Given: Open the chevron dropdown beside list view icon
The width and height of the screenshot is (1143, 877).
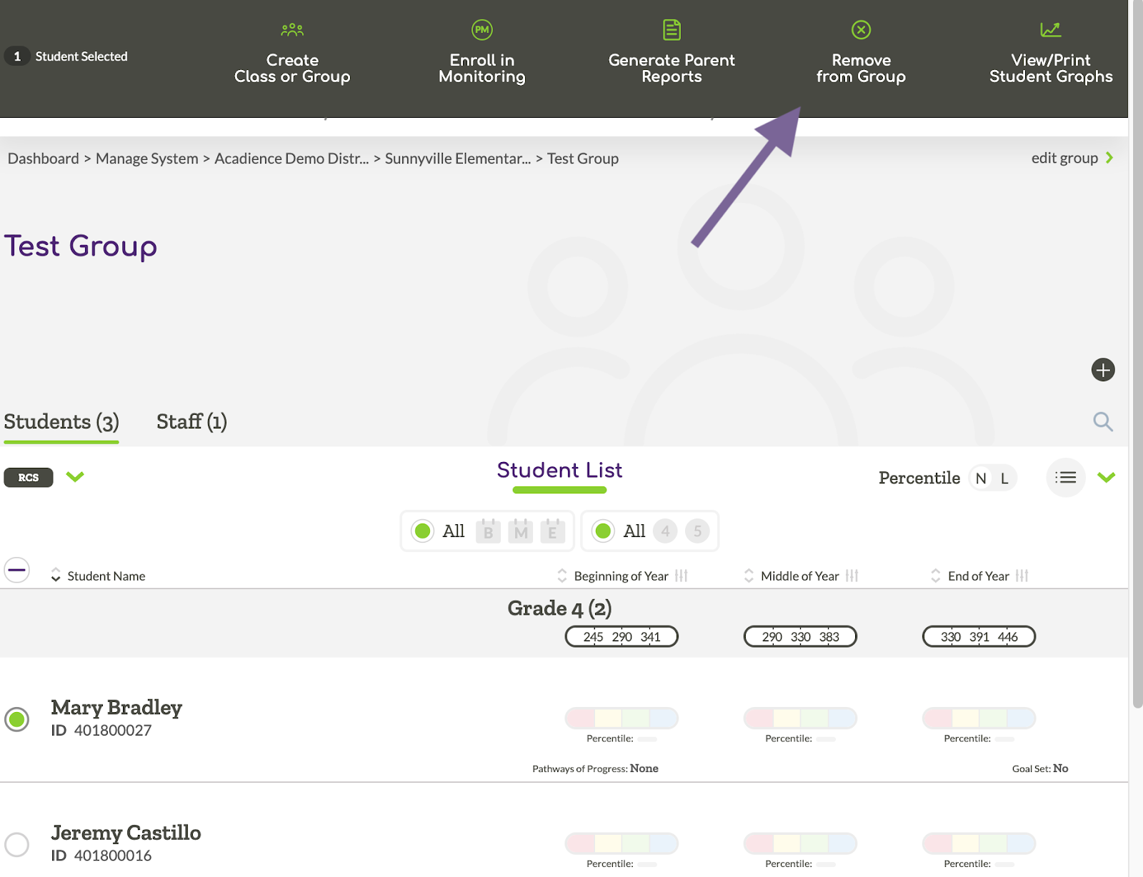Looking at the screenshot, I should click(1106, 478).
